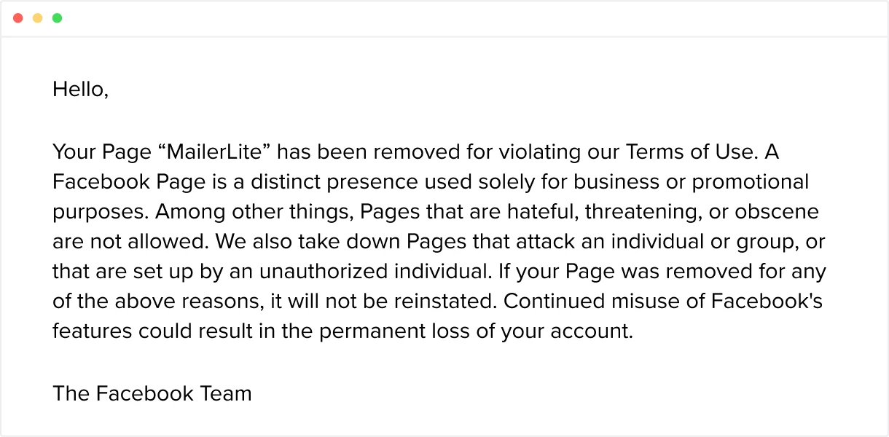Click the red close window button
Image resolution: width=889 pixels, height=437 pixels.
tap(18, 18)
